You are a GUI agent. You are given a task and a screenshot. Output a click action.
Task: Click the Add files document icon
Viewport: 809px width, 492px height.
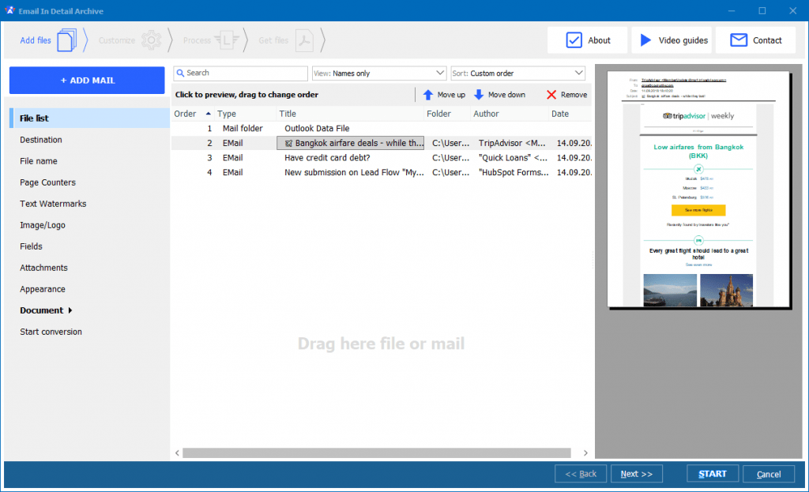pyautogui.click(x=66, y=39)
